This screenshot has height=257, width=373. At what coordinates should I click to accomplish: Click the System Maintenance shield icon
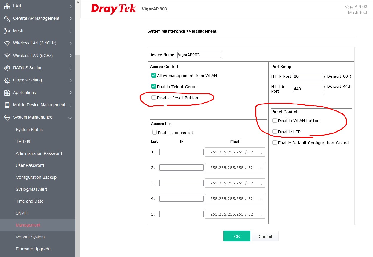pos(7,117)
